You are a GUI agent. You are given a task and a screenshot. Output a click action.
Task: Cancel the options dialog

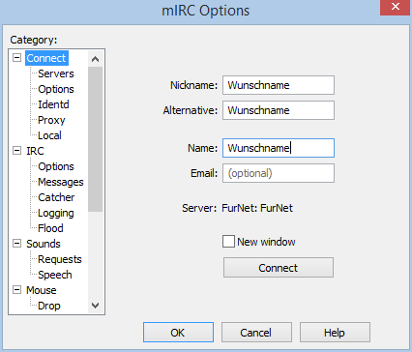pos(256,333)
